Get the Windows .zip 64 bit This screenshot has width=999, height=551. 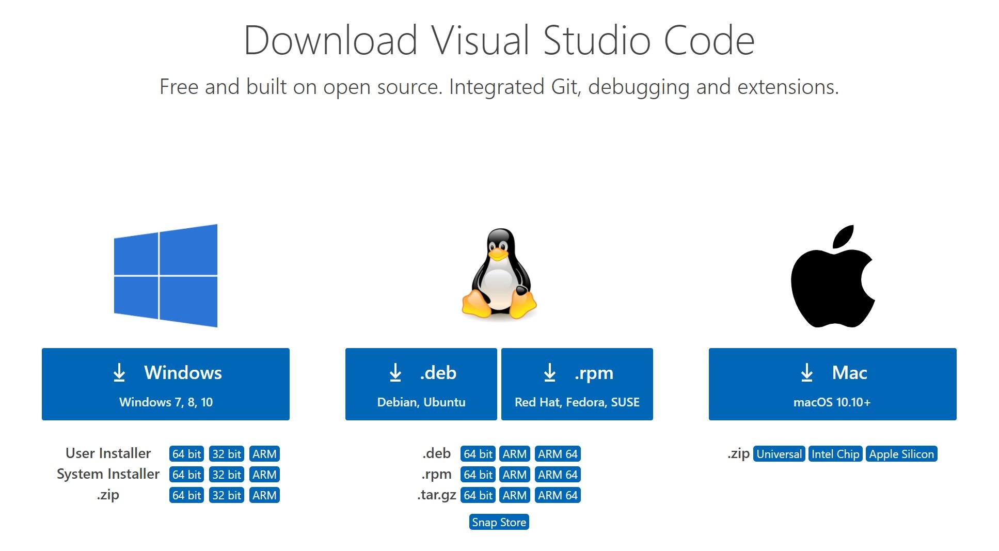[x=186, y=495]
